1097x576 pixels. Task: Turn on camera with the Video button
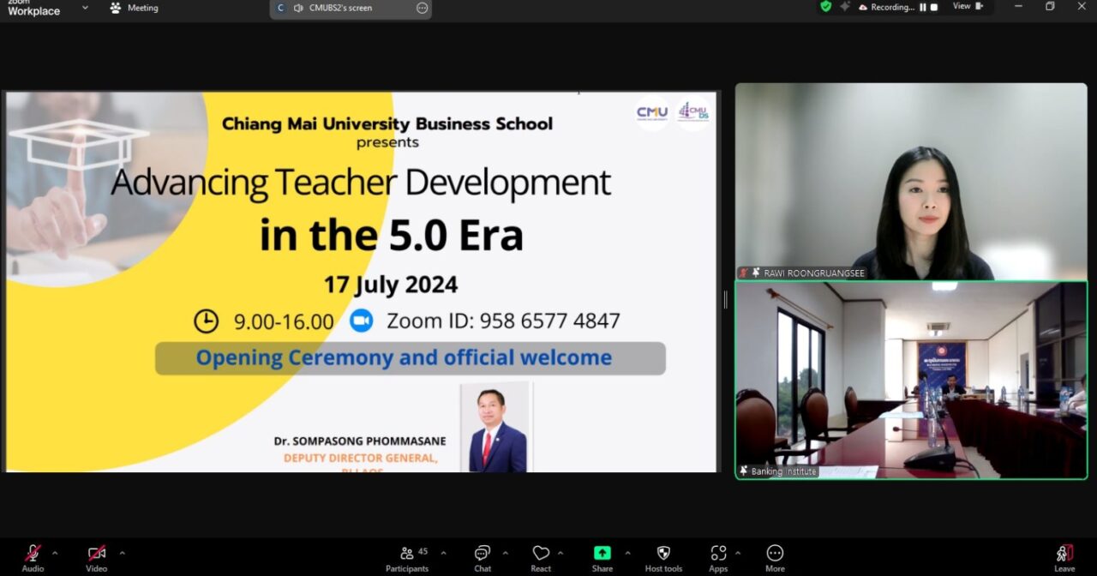point(96,555)
